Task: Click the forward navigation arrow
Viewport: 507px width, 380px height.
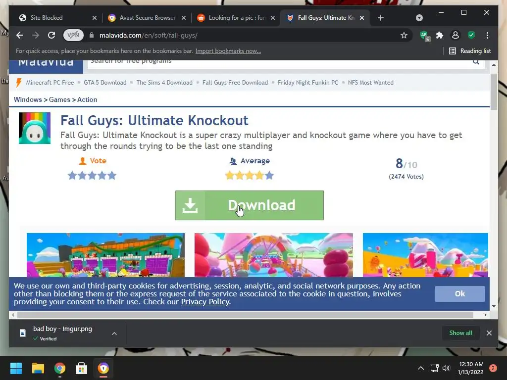Action: 36,35
